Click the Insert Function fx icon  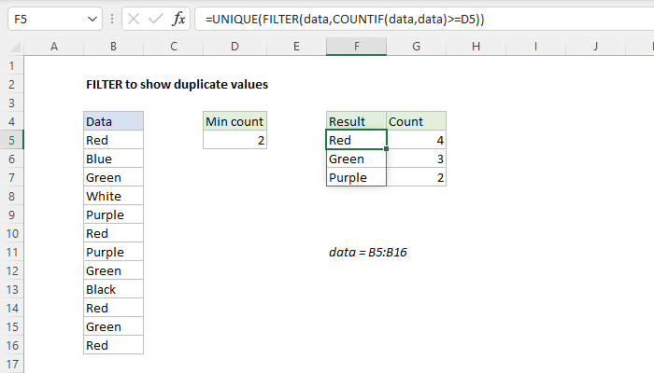click(179, 19)
